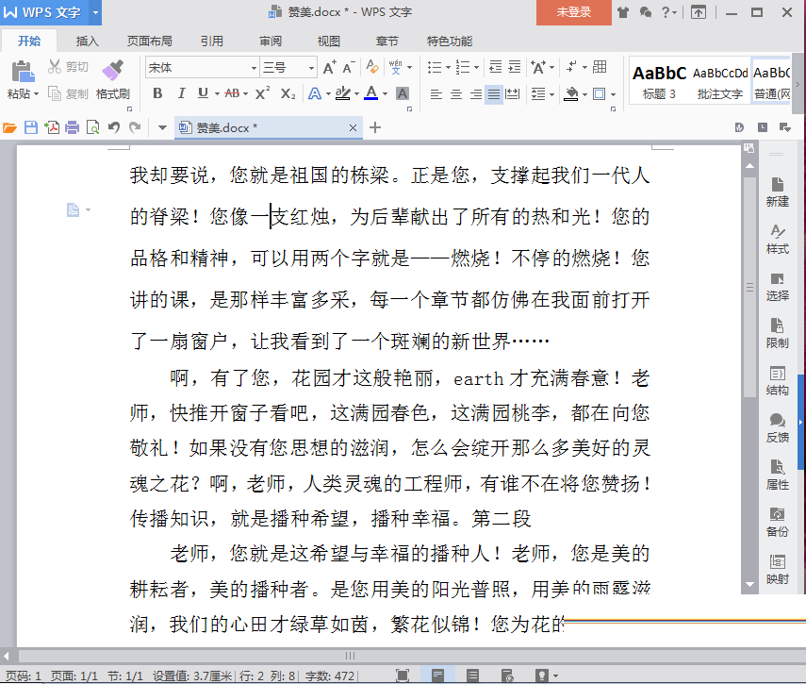Screen dimensions: 806x684
Task: Toggle Bold formatting
Action: tap(157, 93)
